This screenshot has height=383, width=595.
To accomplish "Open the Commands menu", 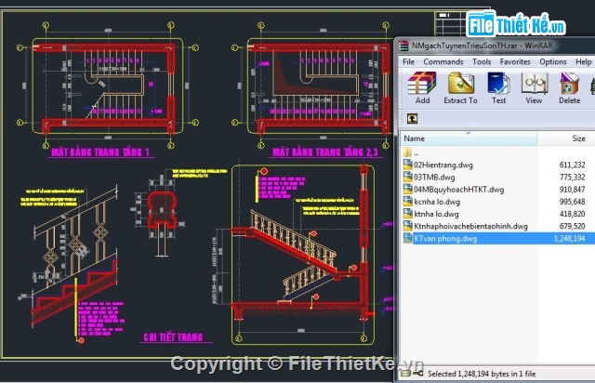I will pos(443,61).
